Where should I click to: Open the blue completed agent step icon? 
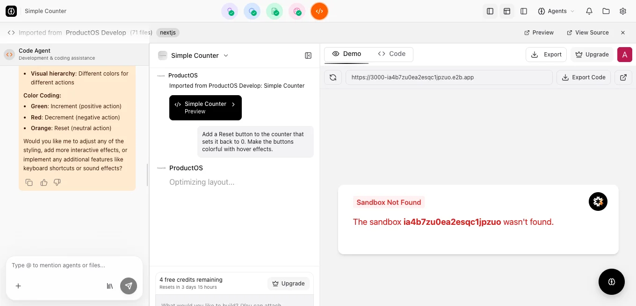coord(252,11)
